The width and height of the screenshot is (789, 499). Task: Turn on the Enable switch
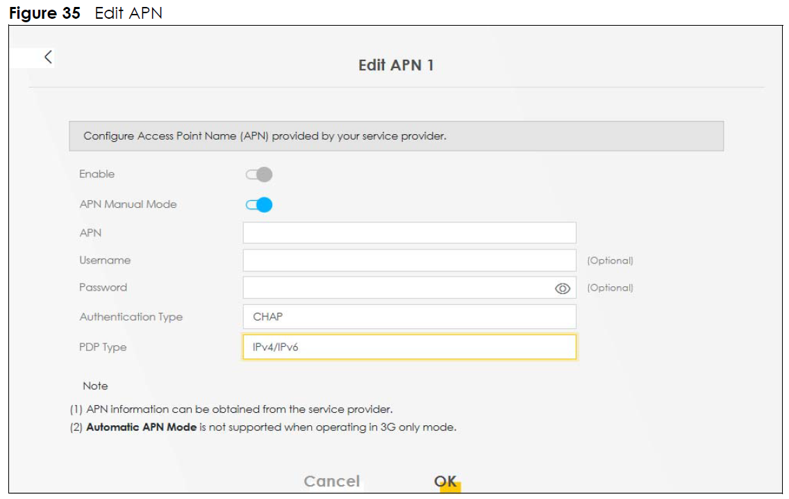point(260,174)
